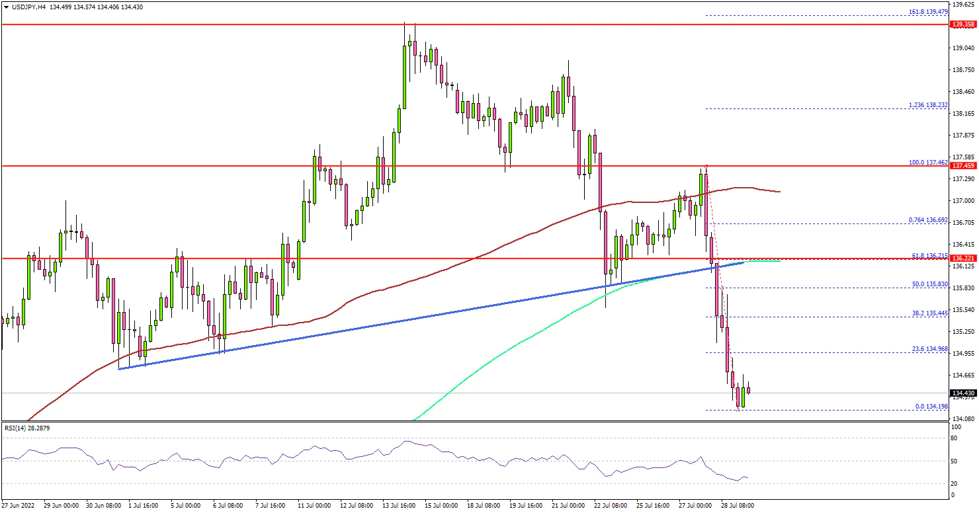This screenshot has height=513, width=979.
Task: Click the 28 Jul 08:00 time axis label
Action: (736, 505)
